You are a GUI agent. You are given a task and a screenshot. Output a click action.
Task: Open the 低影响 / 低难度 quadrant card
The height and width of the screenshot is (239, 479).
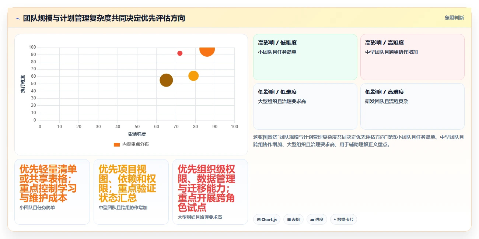click(x=305, y=106)
